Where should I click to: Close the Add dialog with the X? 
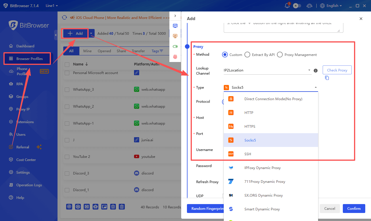(361, 19)
